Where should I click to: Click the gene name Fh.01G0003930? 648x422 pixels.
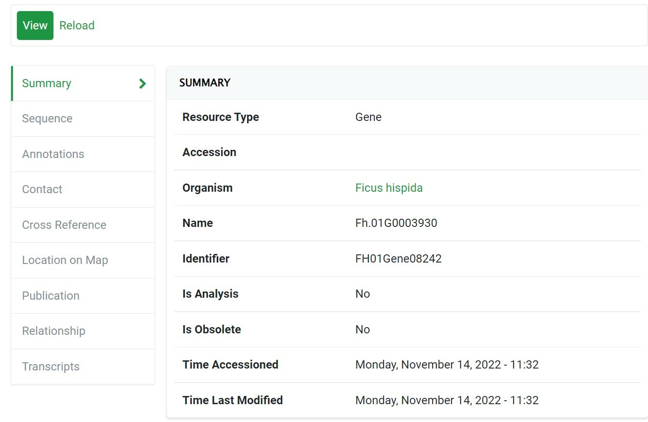point(396,223)
